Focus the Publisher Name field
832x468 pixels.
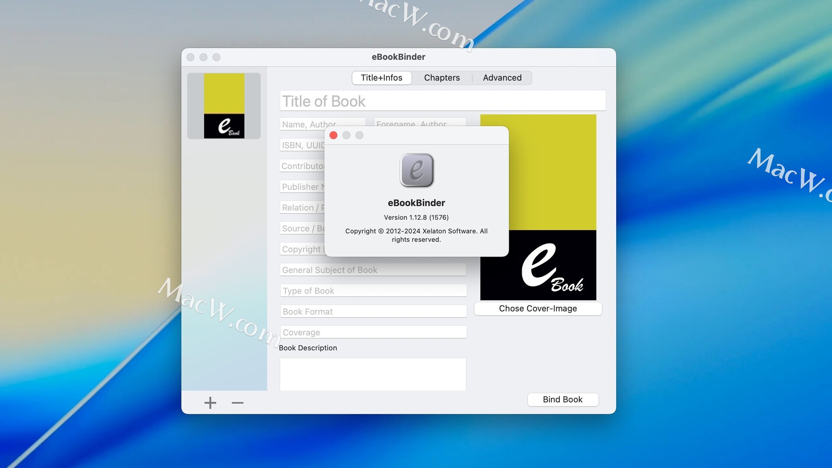[x=302, y=187]
